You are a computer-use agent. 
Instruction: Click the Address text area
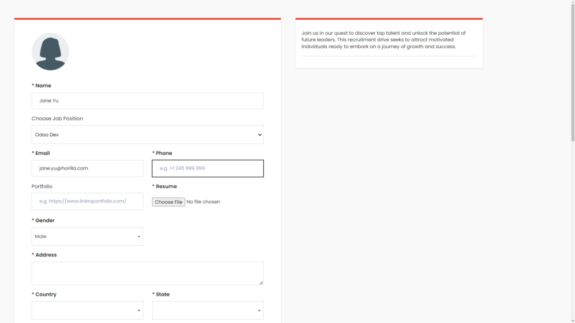coord(147,273)
